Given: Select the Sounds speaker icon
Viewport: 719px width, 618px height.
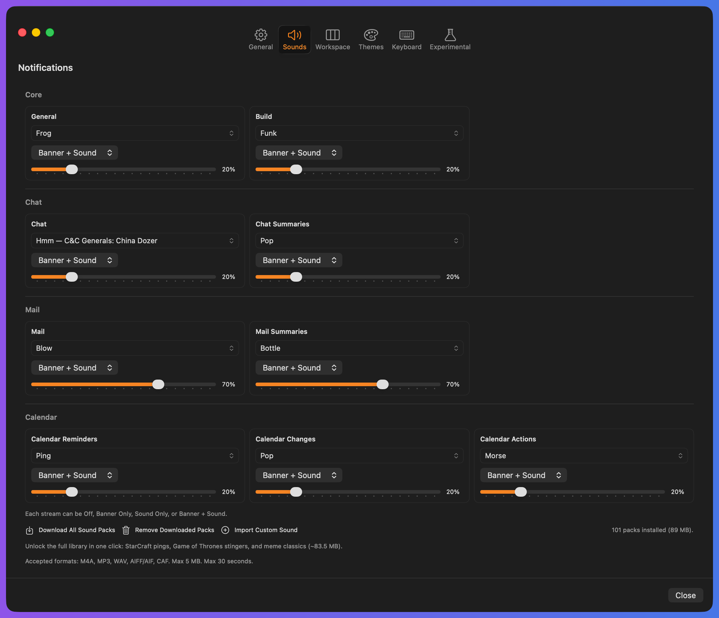Looking at the screenshot, I should [294, 35].
